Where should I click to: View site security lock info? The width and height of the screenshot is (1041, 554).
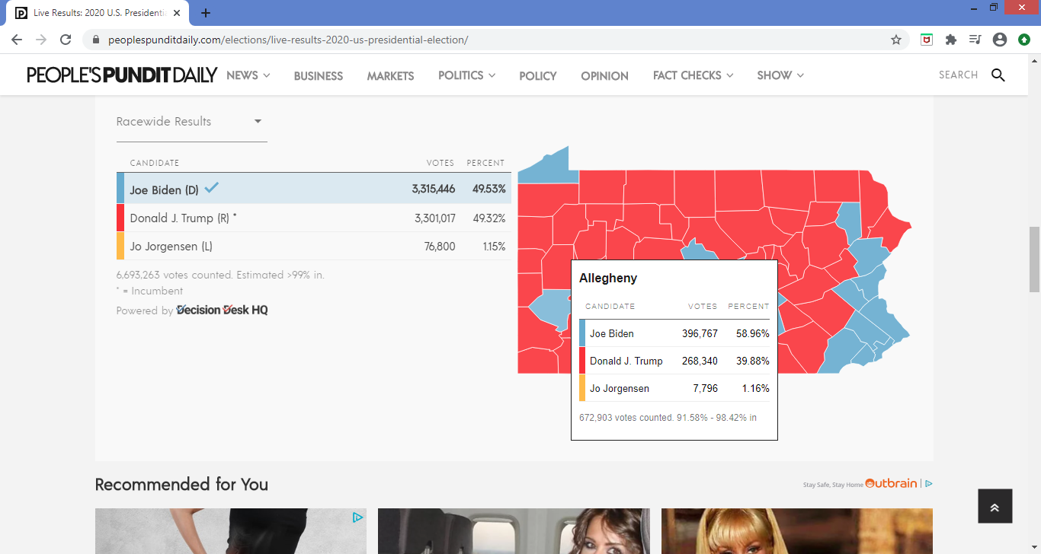(96, 40)
